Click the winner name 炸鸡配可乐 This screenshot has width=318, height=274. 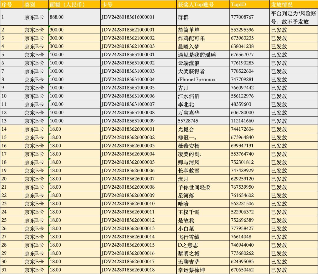pyautogui.click(x=191, y=38)
